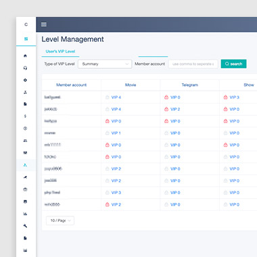Open the VIP 3 link in the Movie column
The width and height of the screenshot is (257, 257).
pyautogui.click(x=116, y=193)
